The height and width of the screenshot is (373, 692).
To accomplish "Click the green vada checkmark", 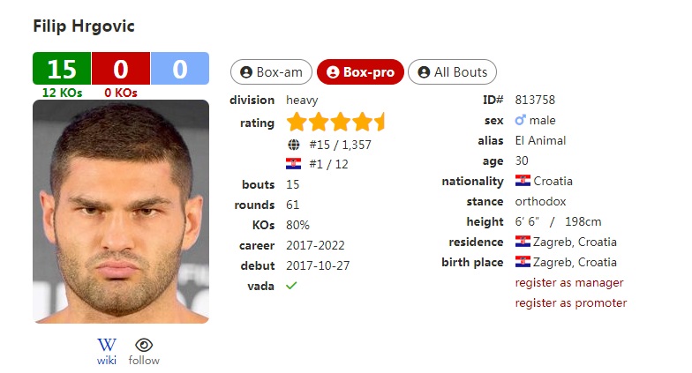I will click(x=291, y=286).
